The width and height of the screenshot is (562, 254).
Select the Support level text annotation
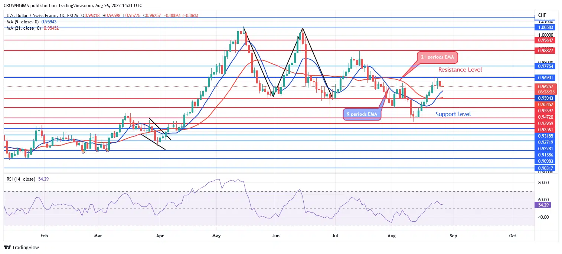coord(453,114)
